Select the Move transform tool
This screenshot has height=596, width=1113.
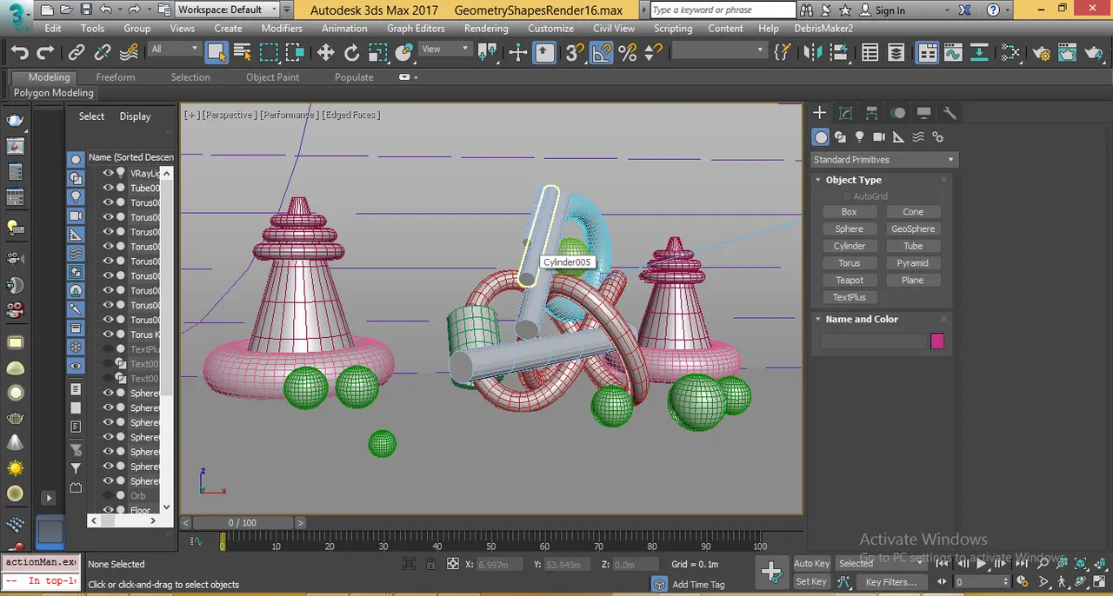[x=325, y=53]
